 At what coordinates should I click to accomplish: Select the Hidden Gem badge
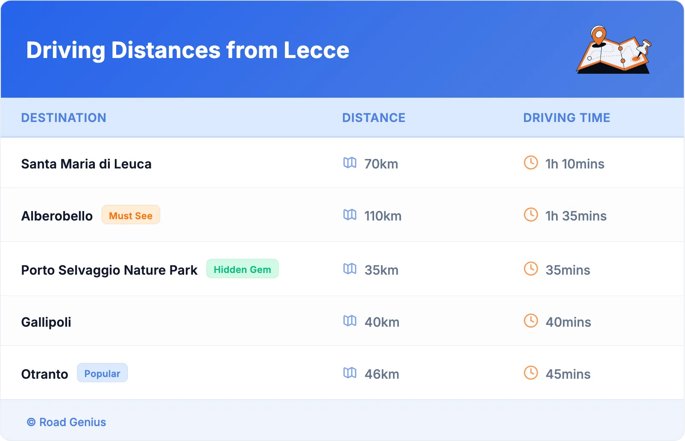coord(243,269)
